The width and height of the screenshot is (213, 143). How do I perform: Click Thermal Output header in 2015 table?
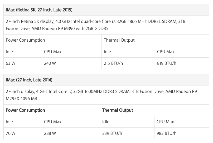click(x=119, y=40)
